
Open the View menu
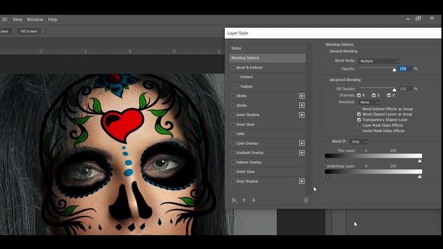point(17,19)
